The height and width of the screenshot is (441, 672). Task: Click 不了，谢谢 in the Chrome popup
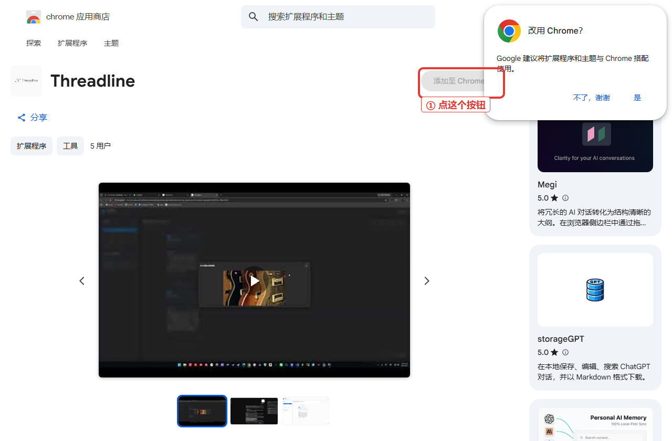[592, 98]
